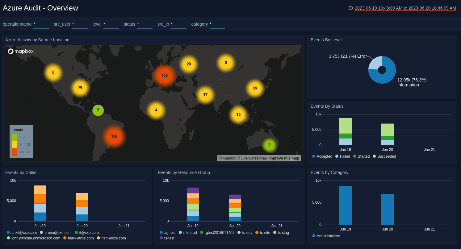This screenshot has width=461, height=249.
Task: Click the '3,753 (23.7%) Error' pie label
Action: 348,56
